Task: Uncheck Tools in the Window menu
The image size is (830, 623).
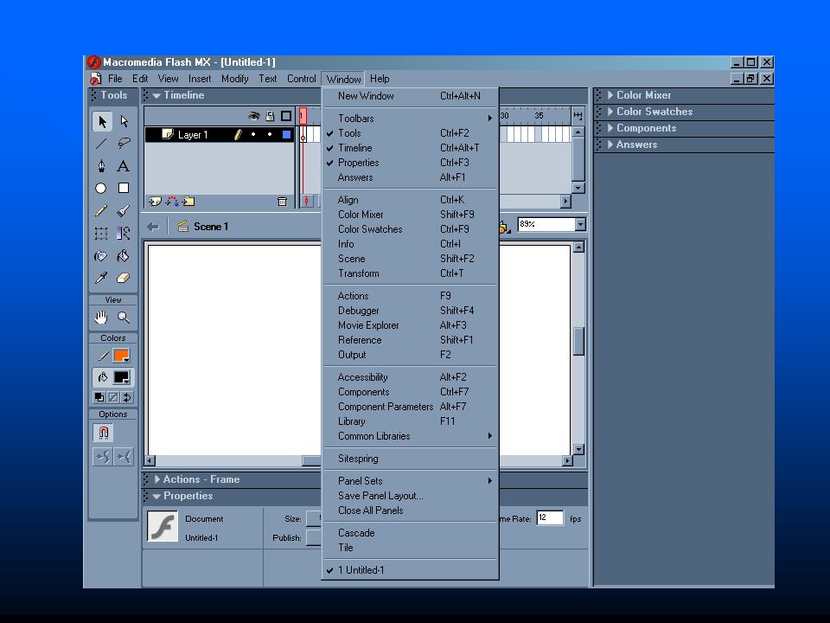Action: [410, 133]
